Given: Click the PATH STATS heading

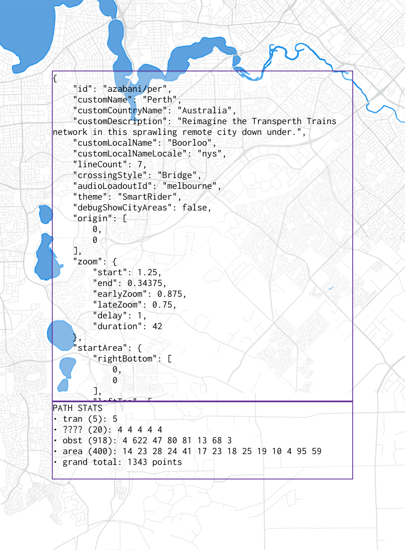Looking at the screenshot, I should click(78, 408).
